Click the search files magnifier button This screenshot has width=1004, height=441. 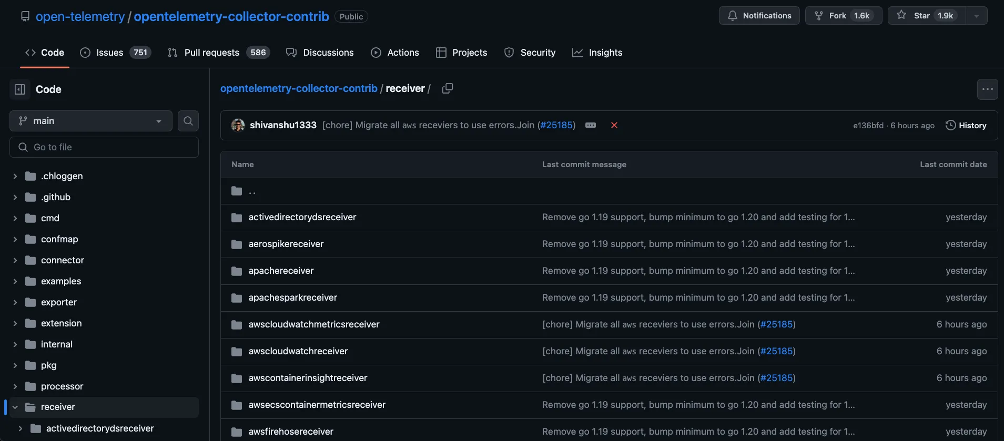[x=188, y=121]
